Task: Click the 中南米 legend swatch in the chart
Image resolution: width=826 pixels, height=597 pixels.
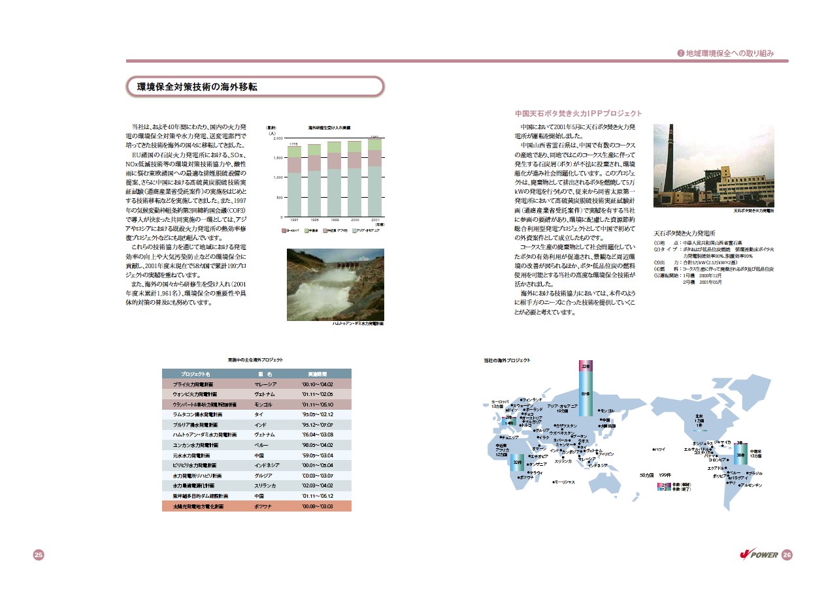Action: pyautogui.click(x=307, y=230)
